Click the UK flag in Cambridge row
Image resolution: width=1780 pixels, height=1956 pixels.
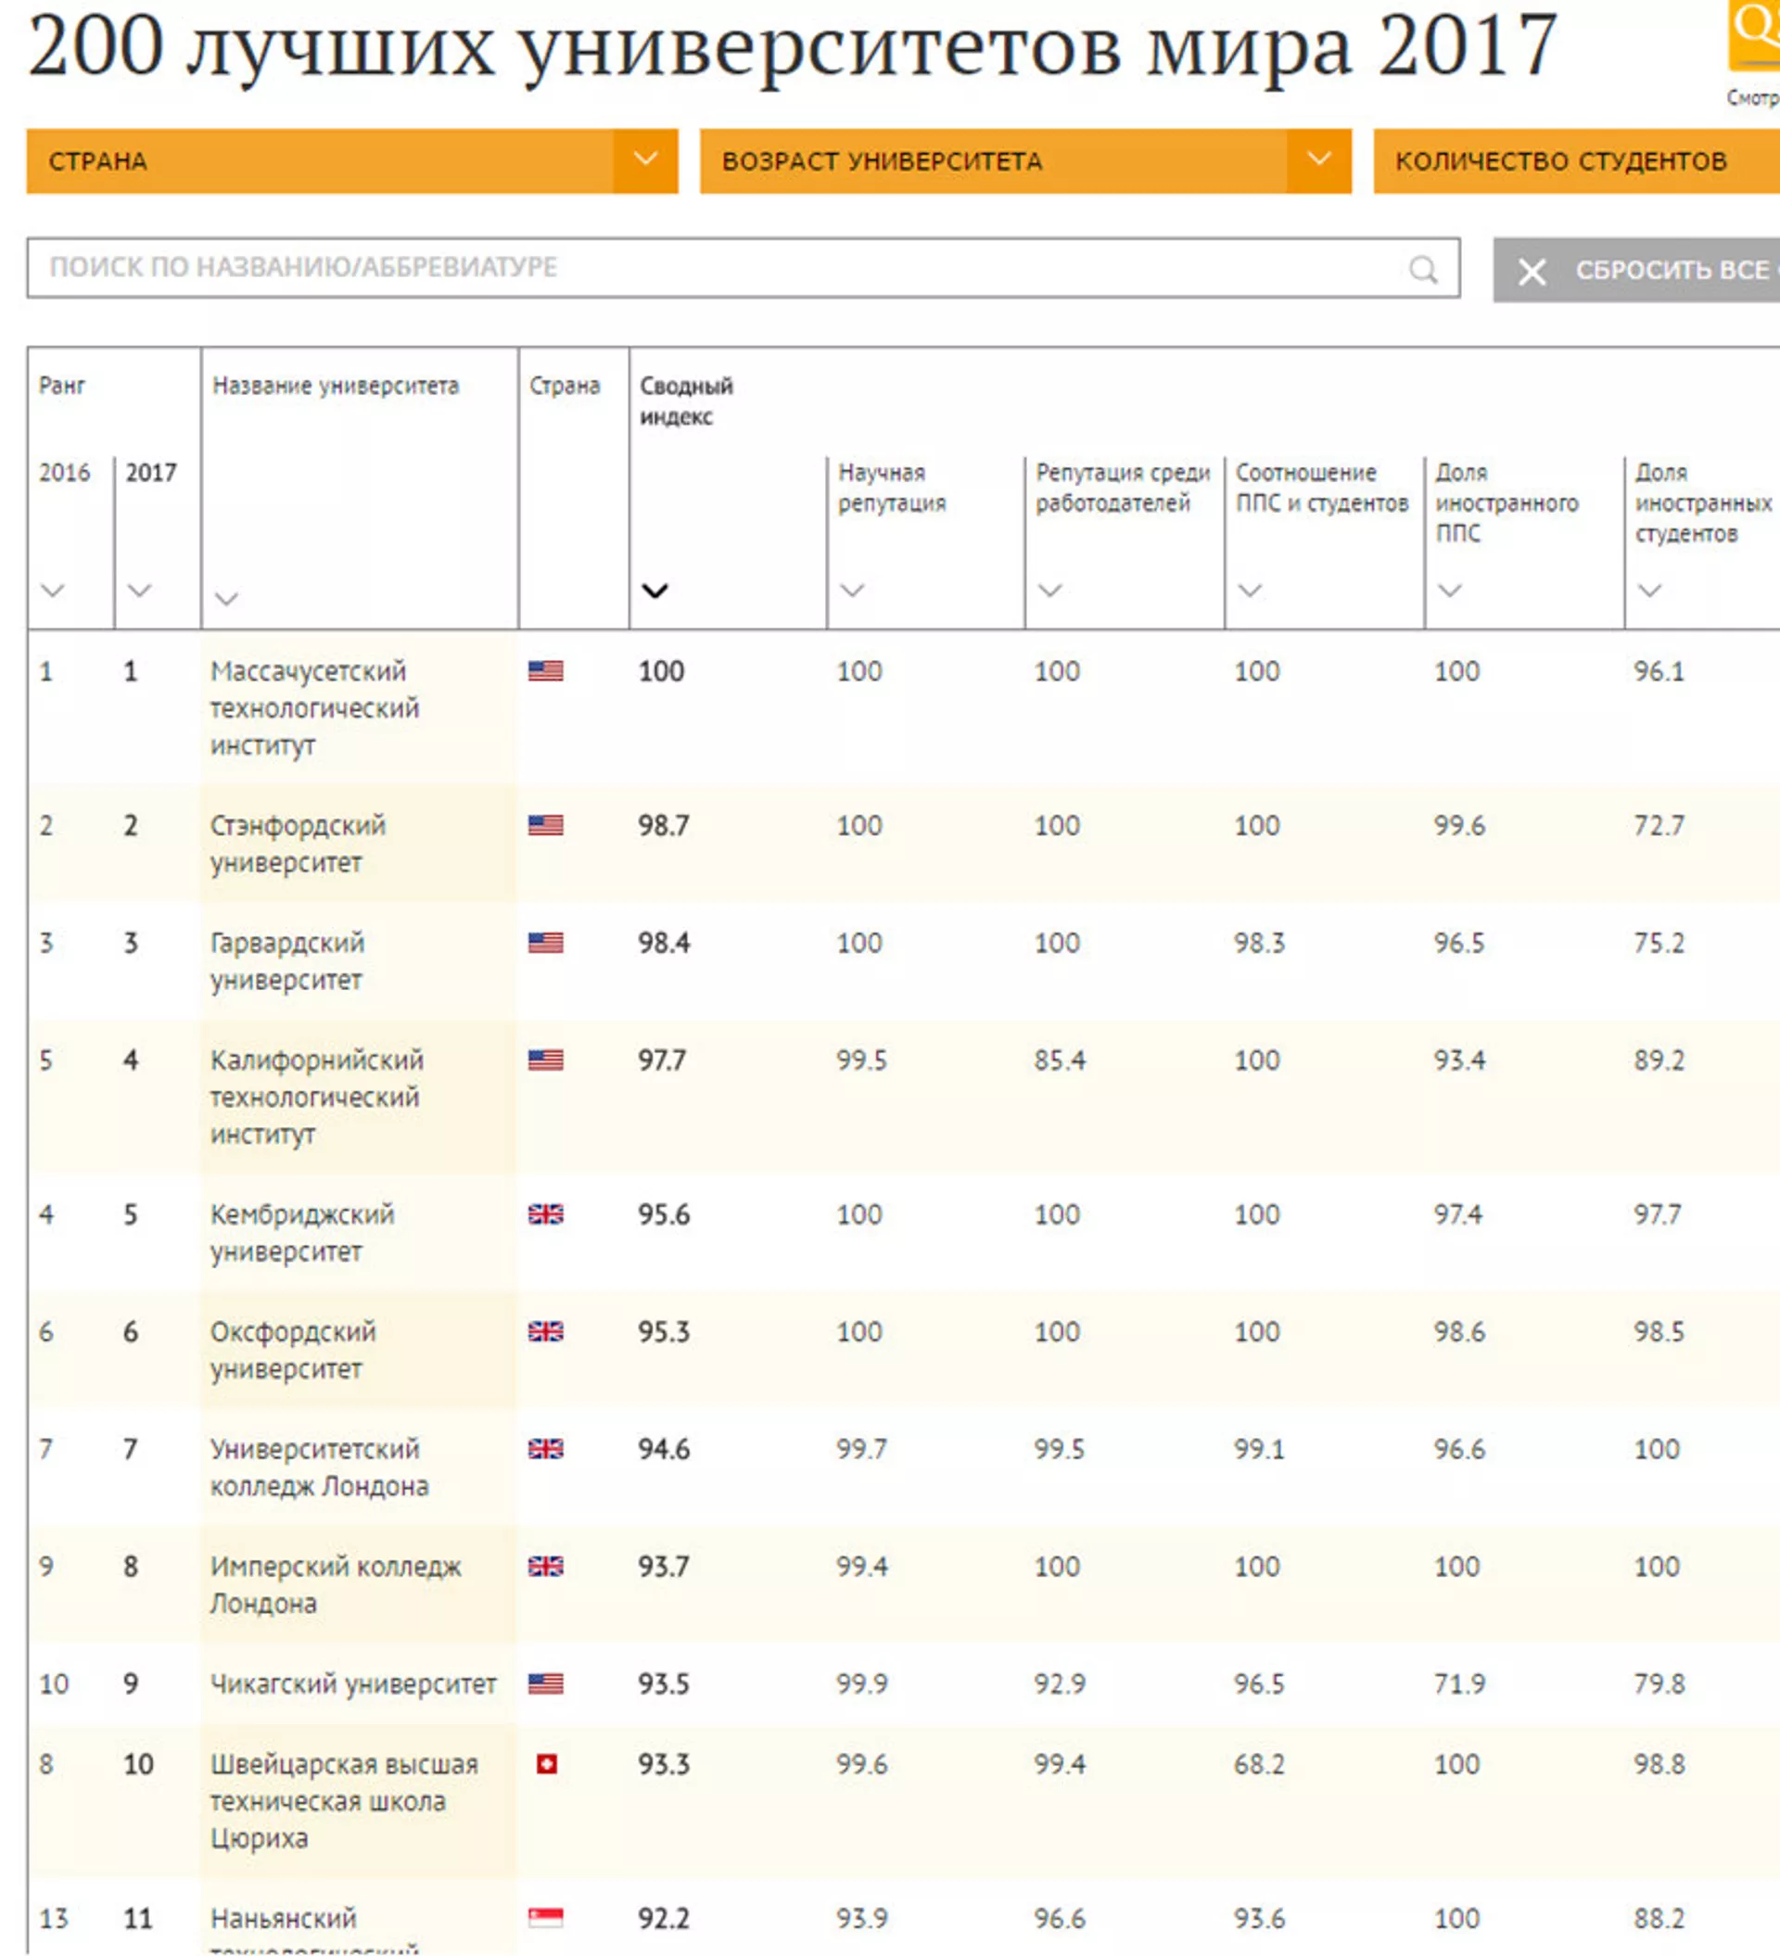coord(545,1213)
